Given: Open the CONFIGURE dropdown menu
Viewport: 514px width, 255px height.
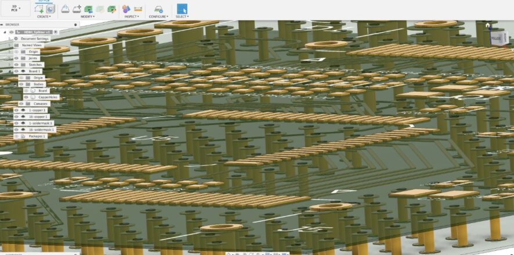Looking at the screenshot, I should point(158,16).
